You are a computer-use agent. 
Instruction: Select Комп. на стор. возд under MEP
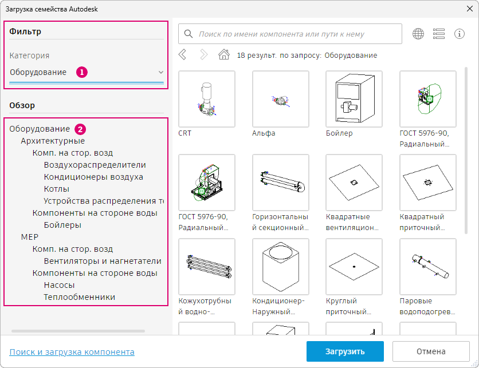[73, 250]
